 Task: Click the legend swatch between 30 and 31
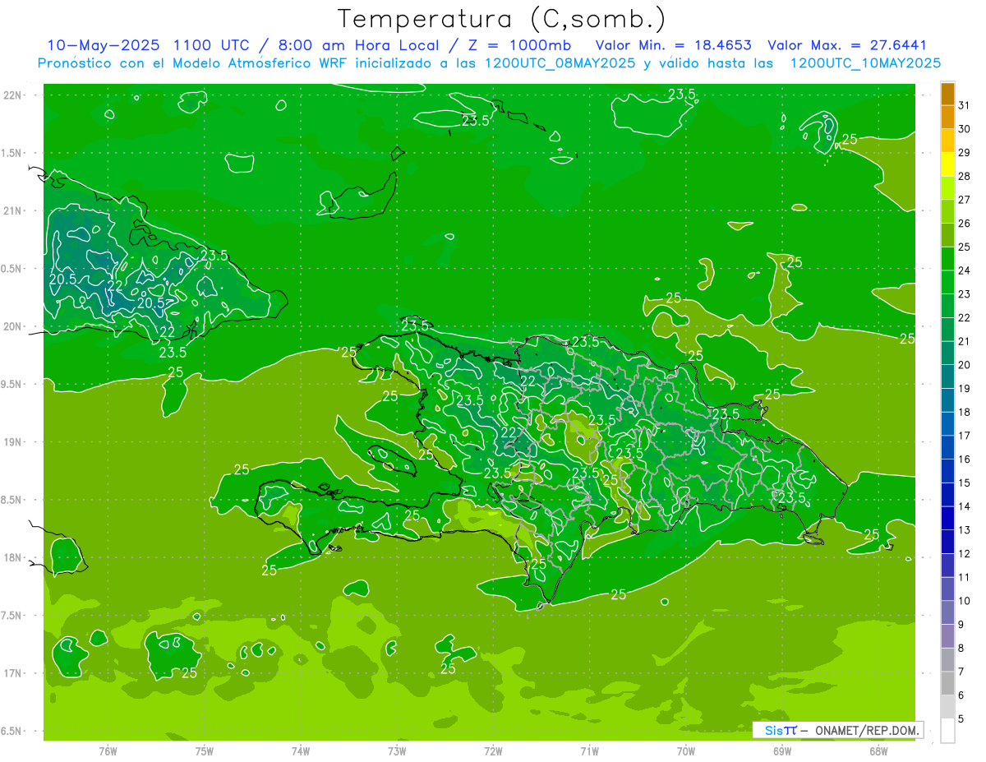click(947, 117)
